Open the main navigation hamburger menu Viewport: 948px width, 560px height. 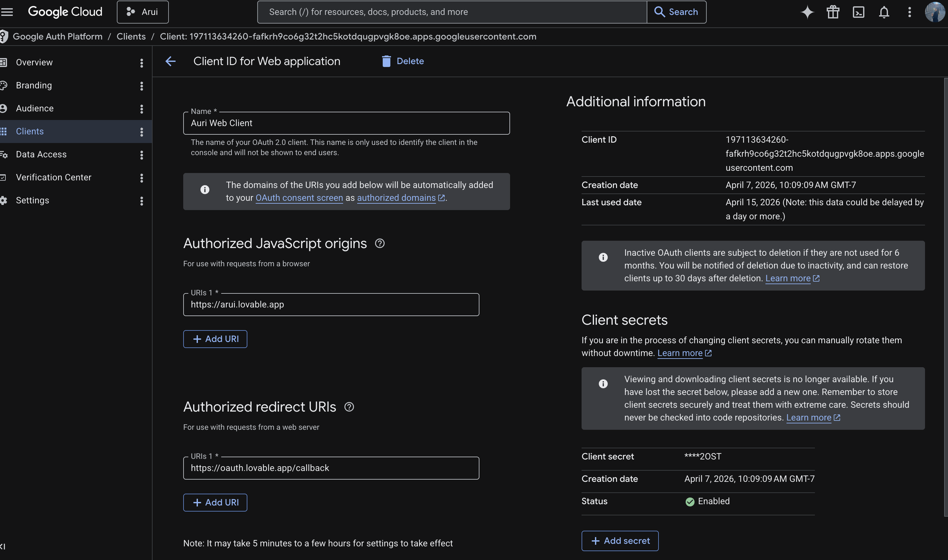[7, 12]
